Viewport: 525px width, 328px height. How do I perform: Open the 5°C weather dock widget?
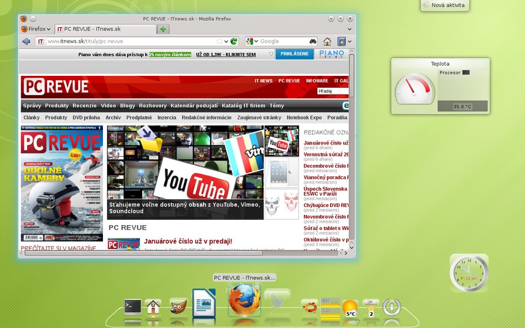coord(350,308)
